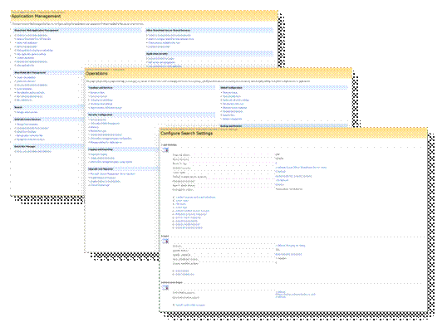This screenshot has height=332, width=447.
Task: Open the first link under Application Security
Action: tap(161, 59)
